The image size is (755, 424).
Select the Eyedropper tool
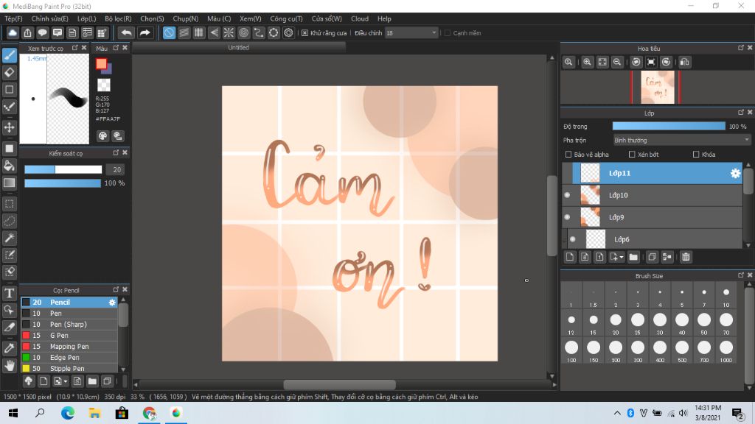click(x=9, y=348)
